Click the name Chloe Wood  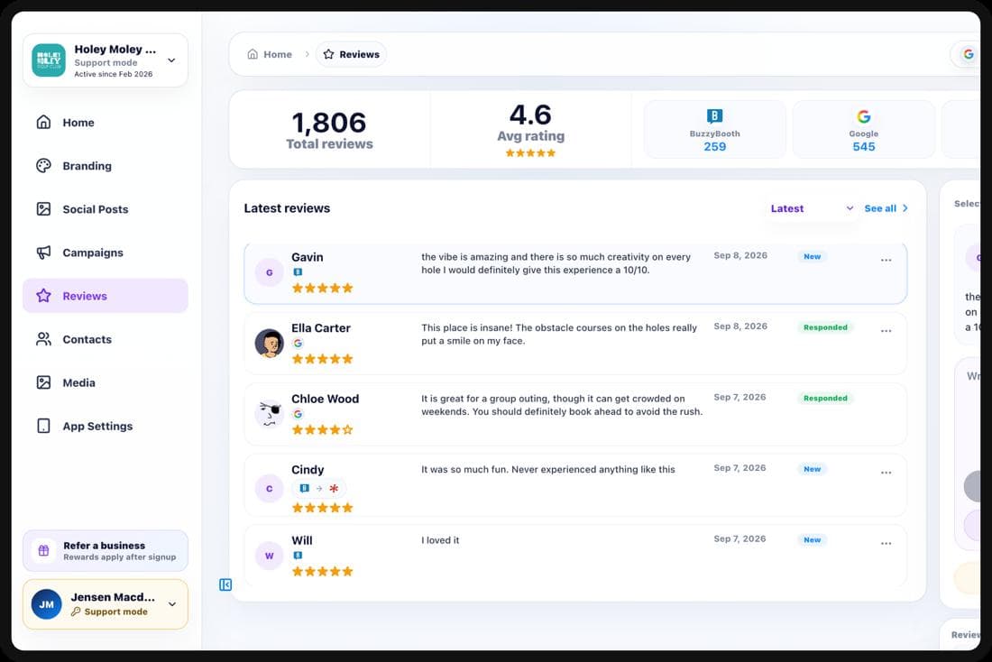326,399
